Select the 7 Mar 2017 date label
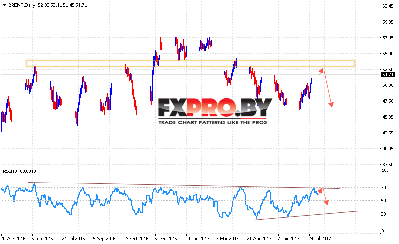399x244 pixels. click(x=227, y=238)
